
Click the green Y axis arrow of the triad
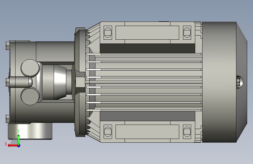coord(19,139)
